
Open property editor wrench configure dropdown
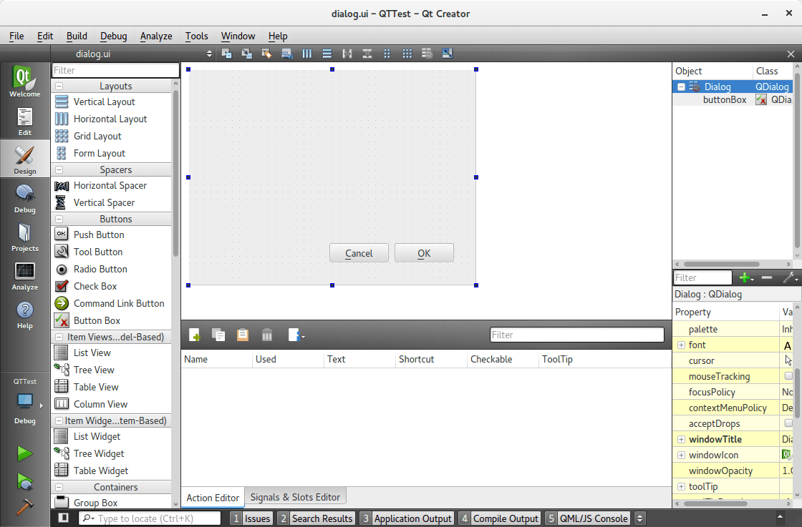791,277
